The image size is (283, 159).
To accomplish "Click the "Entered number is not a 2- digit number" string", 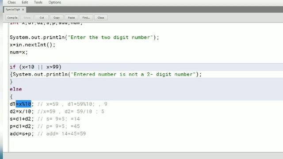I will (133, 74).
